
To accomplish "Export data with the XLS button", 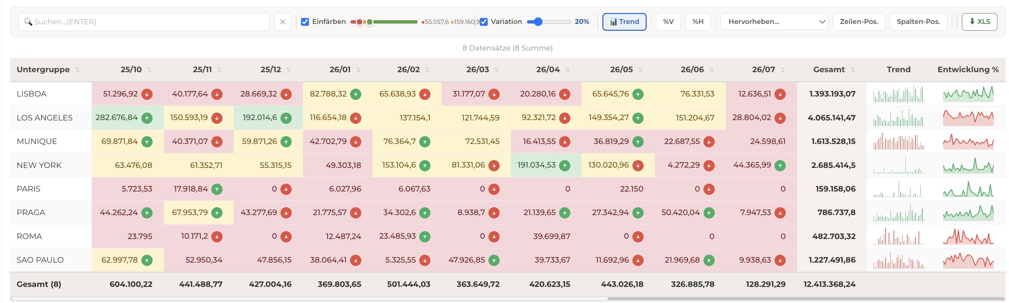I will click(979, 22).
